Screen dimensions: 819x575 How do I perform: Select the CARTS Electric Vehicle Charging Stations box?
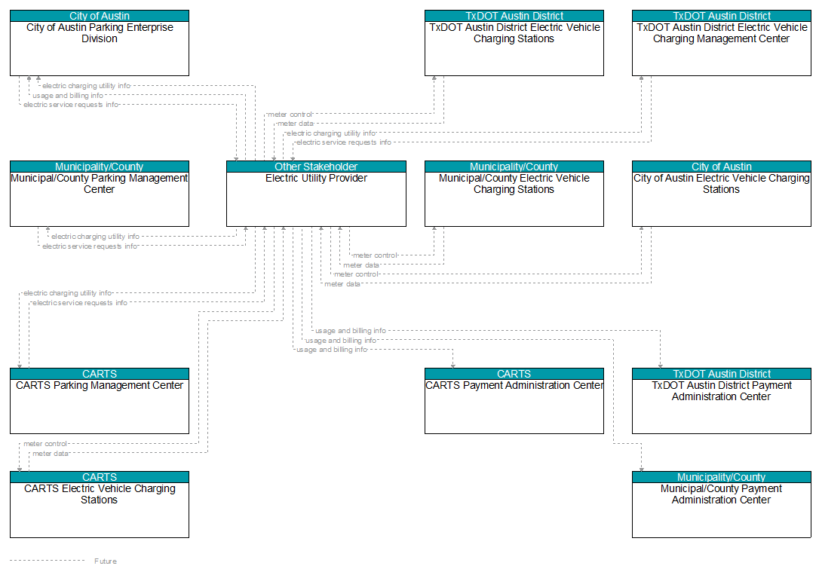pyautogui.click(x=100, y=505)
